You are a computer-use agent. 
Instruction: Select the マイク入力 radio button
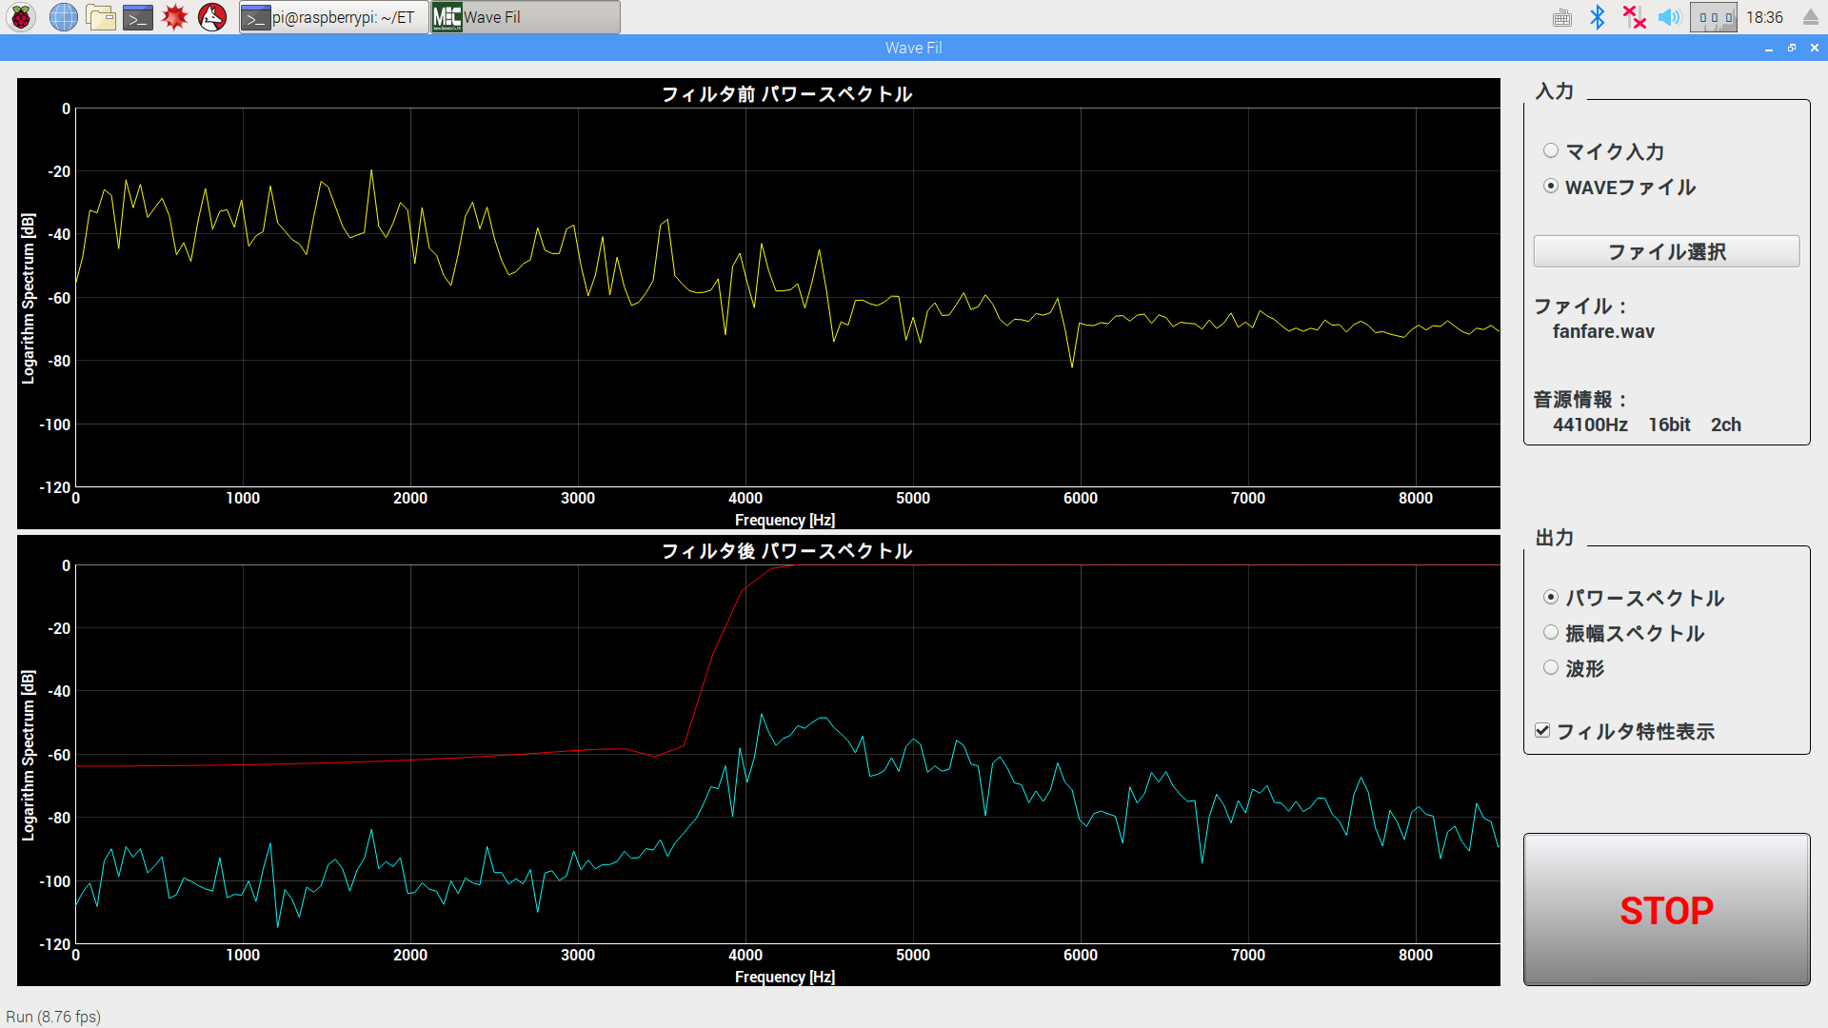coord(1551,151)
